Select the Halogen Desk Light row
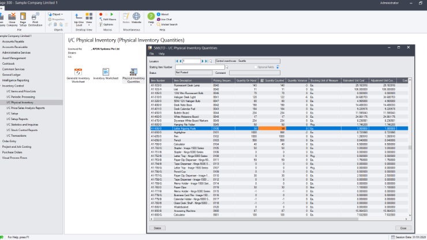The height and width of the screenshot is (240, 427). (x=279, y=97)
